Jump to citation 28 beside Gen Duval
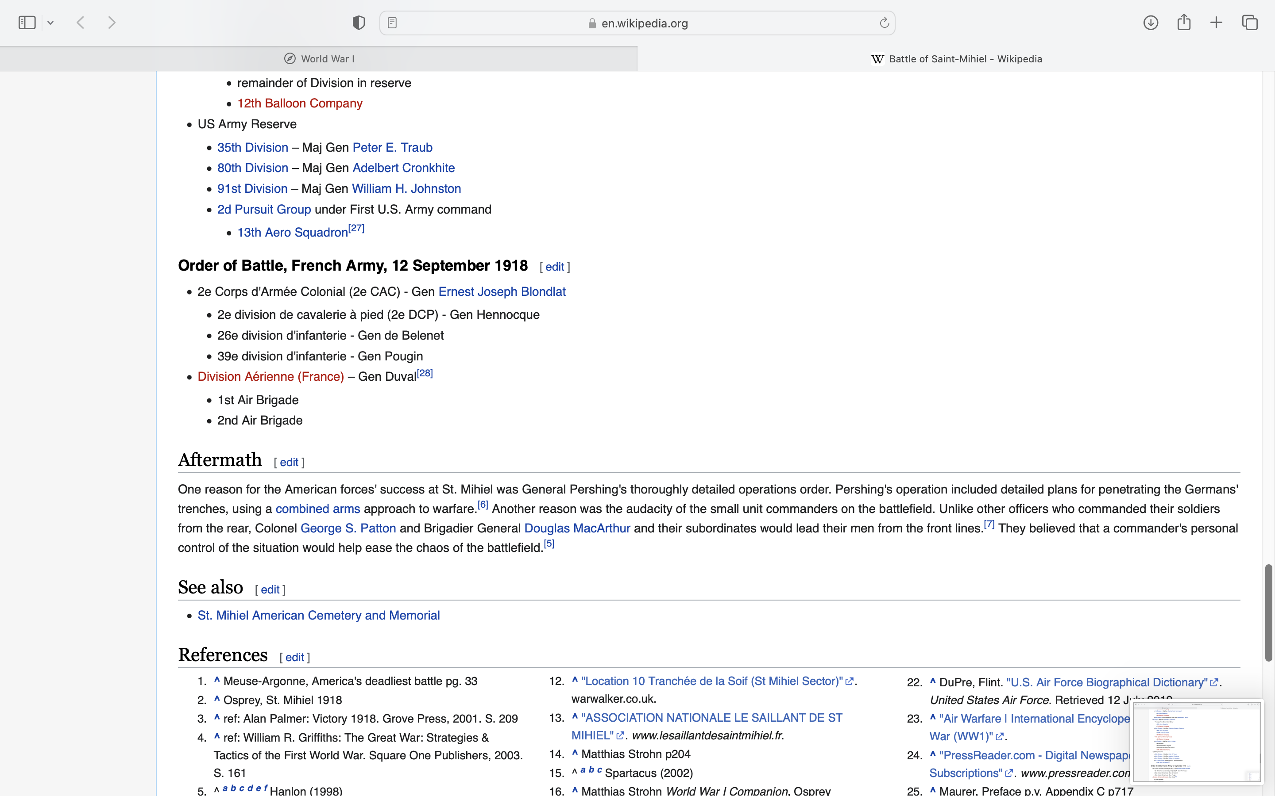1275x796 pixels. 425,373
